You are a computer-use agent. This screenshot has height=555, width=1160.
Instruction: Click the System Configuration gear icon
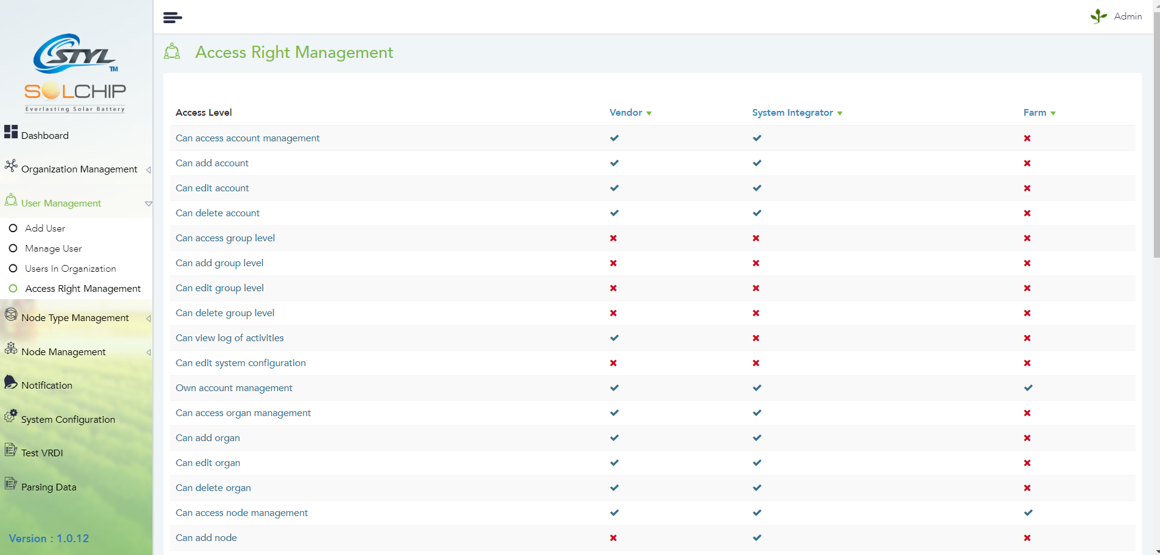point(11,416)
